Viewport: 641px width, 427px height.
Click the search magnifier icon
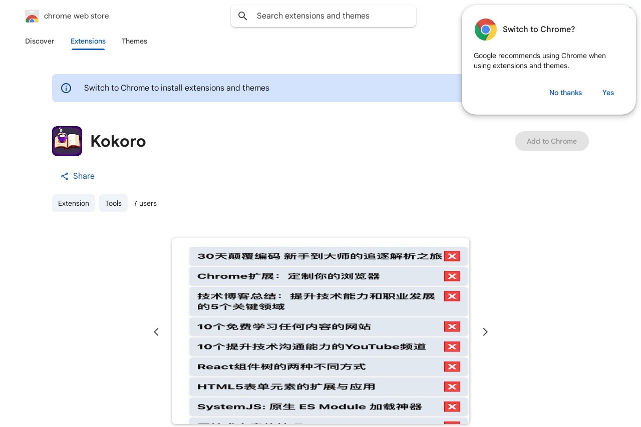243,16
